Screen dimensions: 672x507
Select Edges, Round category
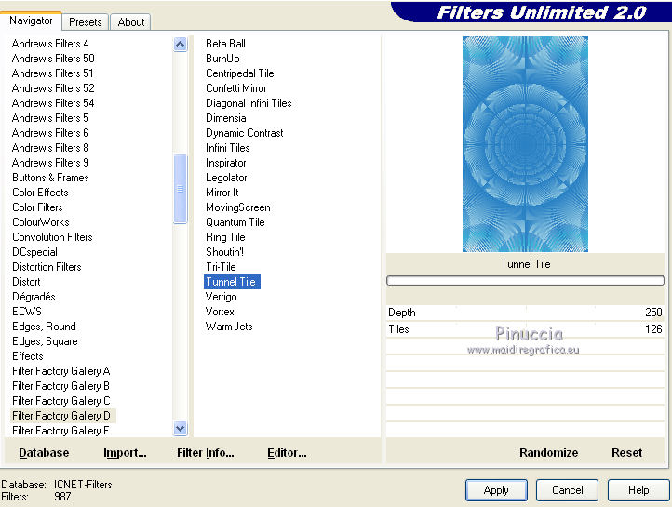(44, 327)
